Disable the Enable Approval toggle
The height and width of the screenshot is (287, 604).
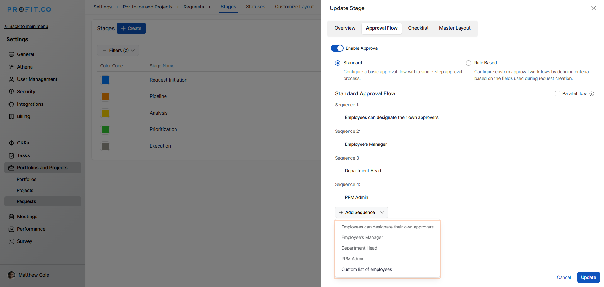(x=337, y=48)
